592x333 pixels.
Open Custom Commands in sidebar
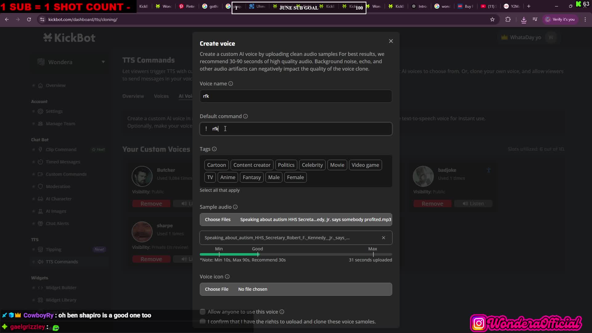(66, 174)
